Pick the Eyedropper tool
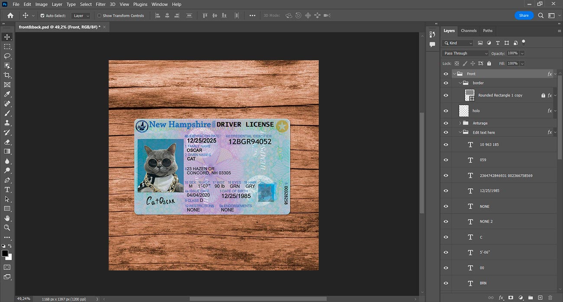This screenshot has width=563, height=302. click(x=7, y=94)
